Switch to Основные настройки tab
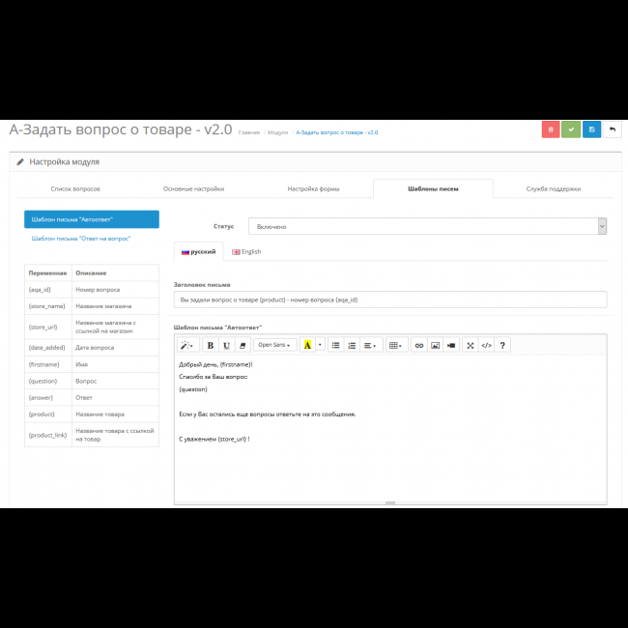The width and height of the screenshot is (628, 628). coord(193,189)
